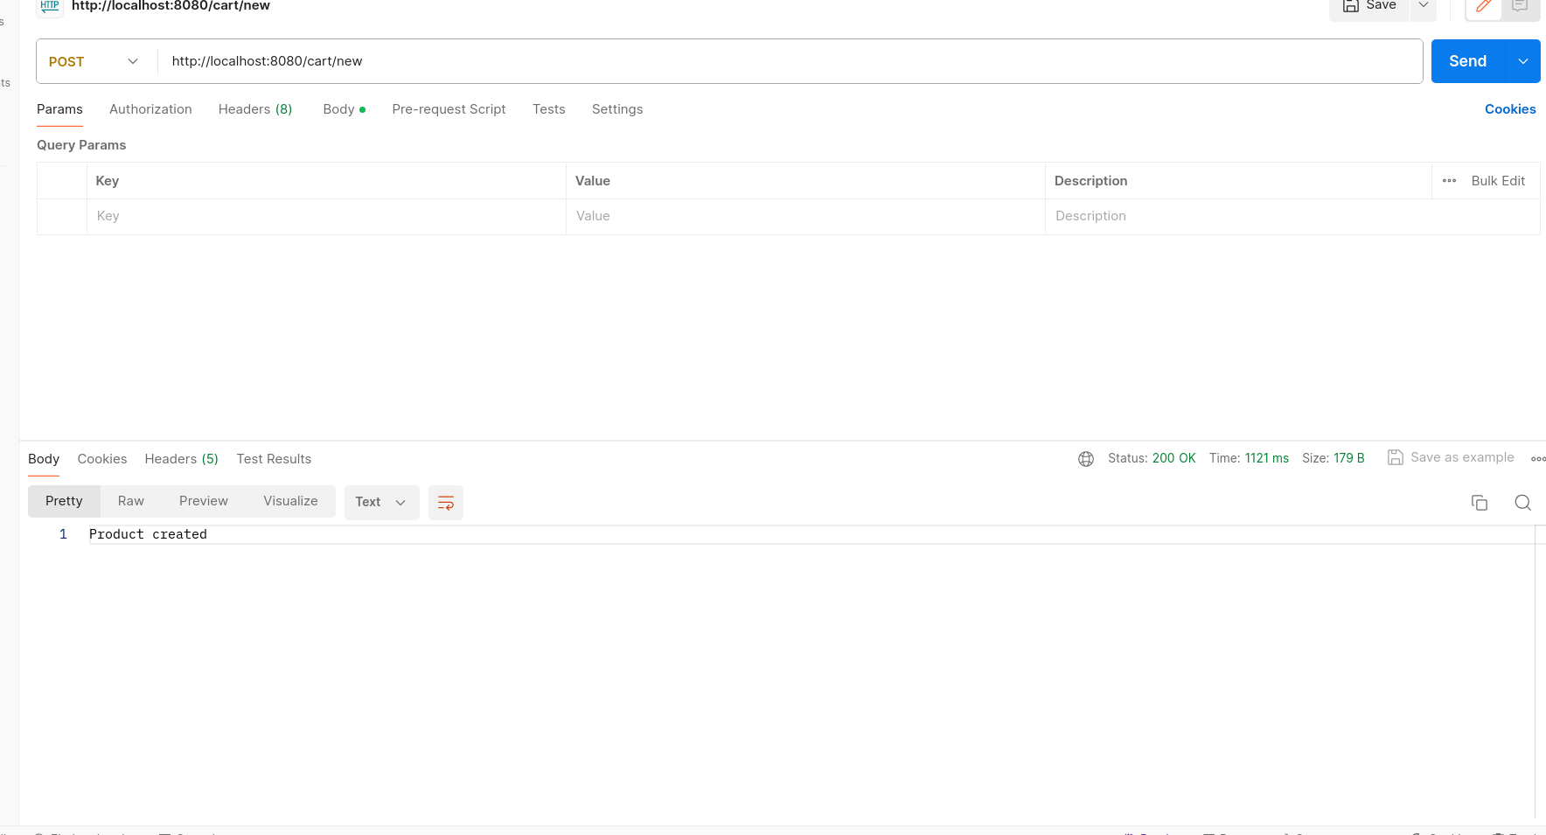
Task: Open the comments icon at top right
Action: (1520, 7)
